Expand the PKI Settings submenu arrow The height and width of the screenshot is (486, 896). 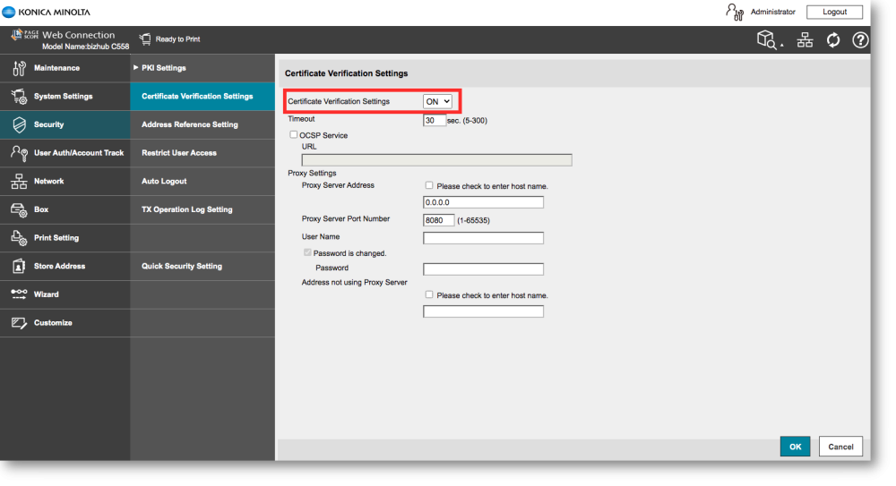click(136, 67)
